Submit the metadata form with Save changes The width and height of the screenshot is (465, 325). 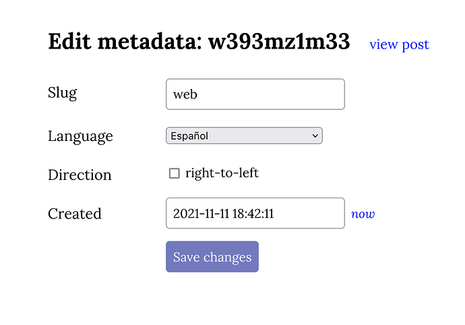point(212,257)
